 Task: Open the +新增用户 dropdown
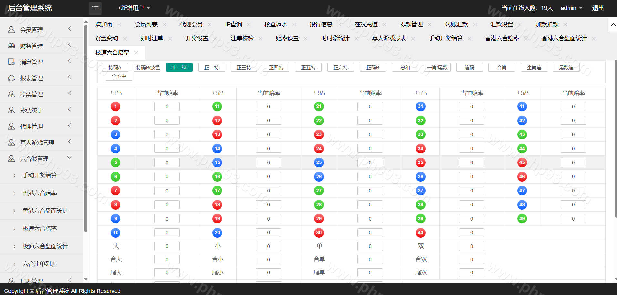(134, 8)
